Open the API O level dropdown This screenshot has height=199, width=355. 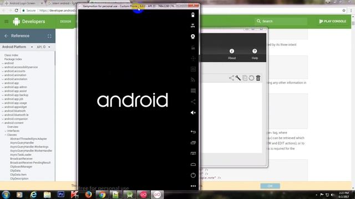[x=43, y=47]
